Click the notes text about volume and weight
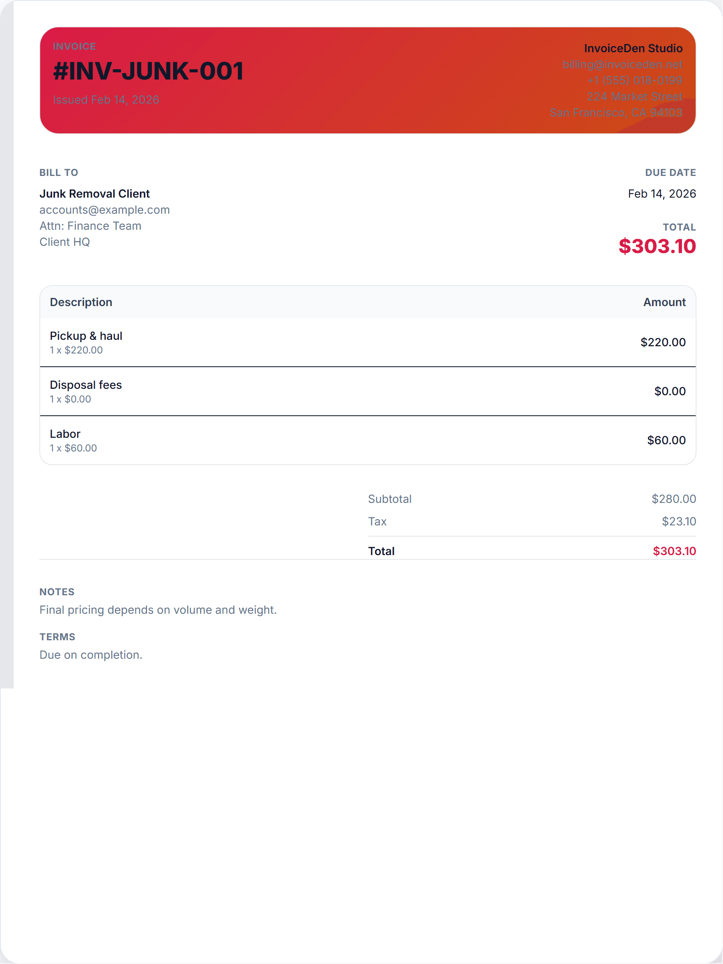The image size is (723, 964). 158,610
